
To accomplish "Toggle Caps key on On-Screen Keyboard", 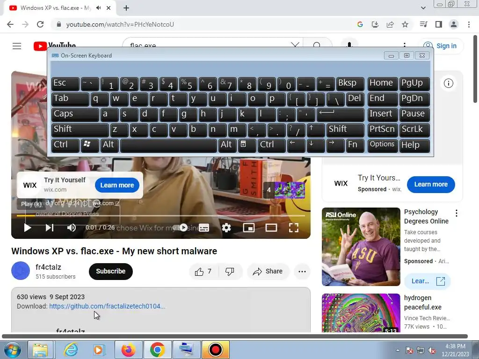I will point(75,114).
